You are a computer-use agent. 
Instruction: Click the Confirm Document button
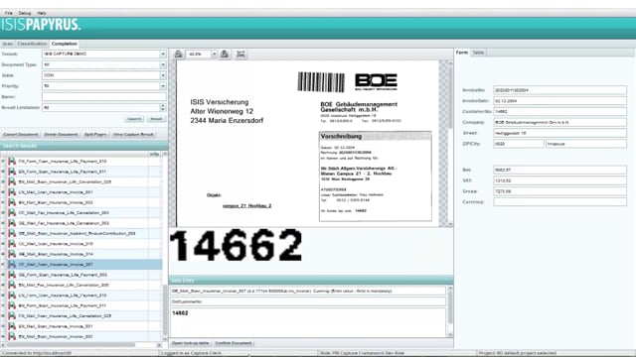click(x=234, y=343)
